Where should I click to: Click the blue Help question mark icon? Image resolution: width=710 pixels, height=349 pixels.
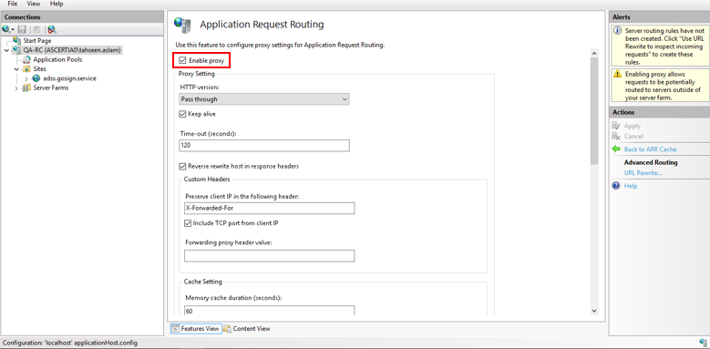616,186
